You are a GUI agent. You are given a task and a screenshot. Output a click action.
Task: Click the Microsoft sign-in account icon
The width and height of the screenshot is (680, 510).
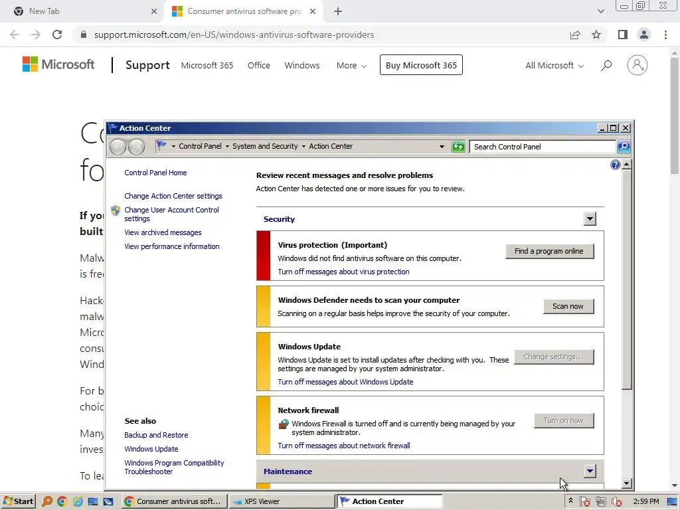(x=637, y=65)
